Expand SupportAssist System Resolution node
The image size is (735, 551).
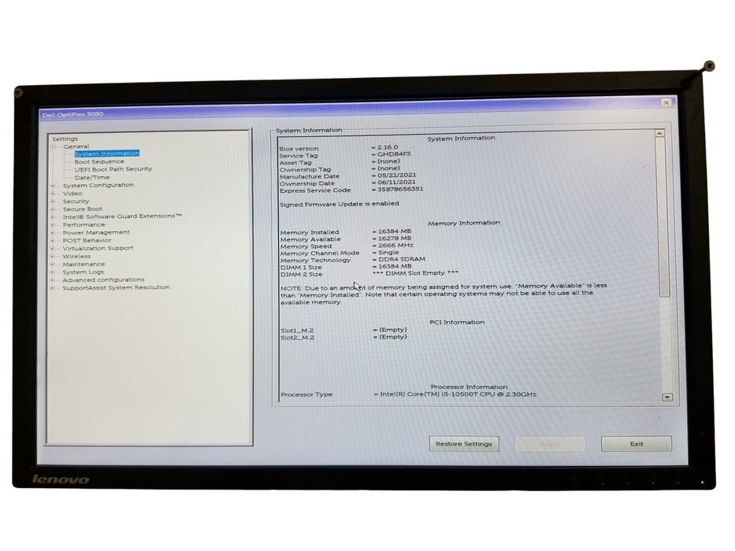pos(53,287)
